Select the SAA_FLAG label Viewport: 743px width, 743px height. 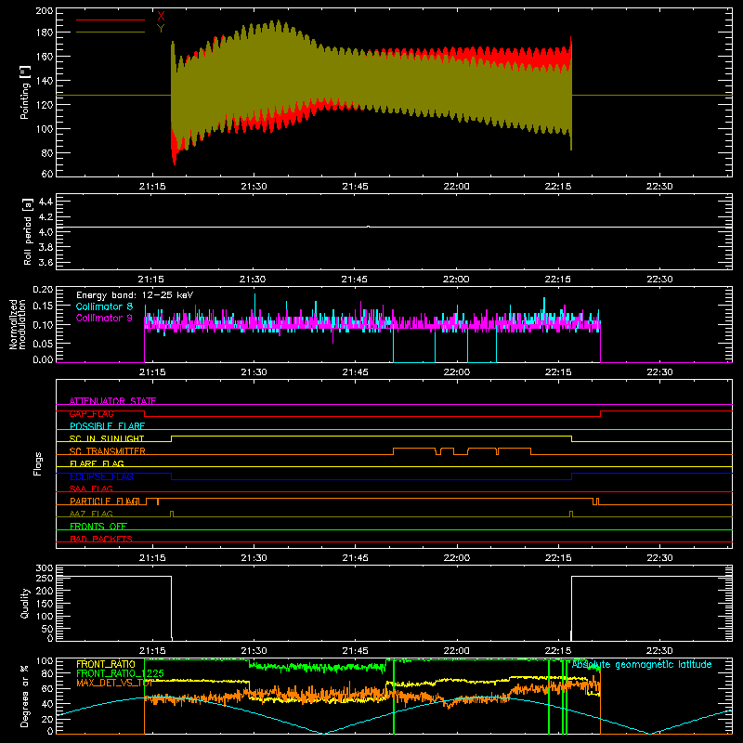[91, 489]
